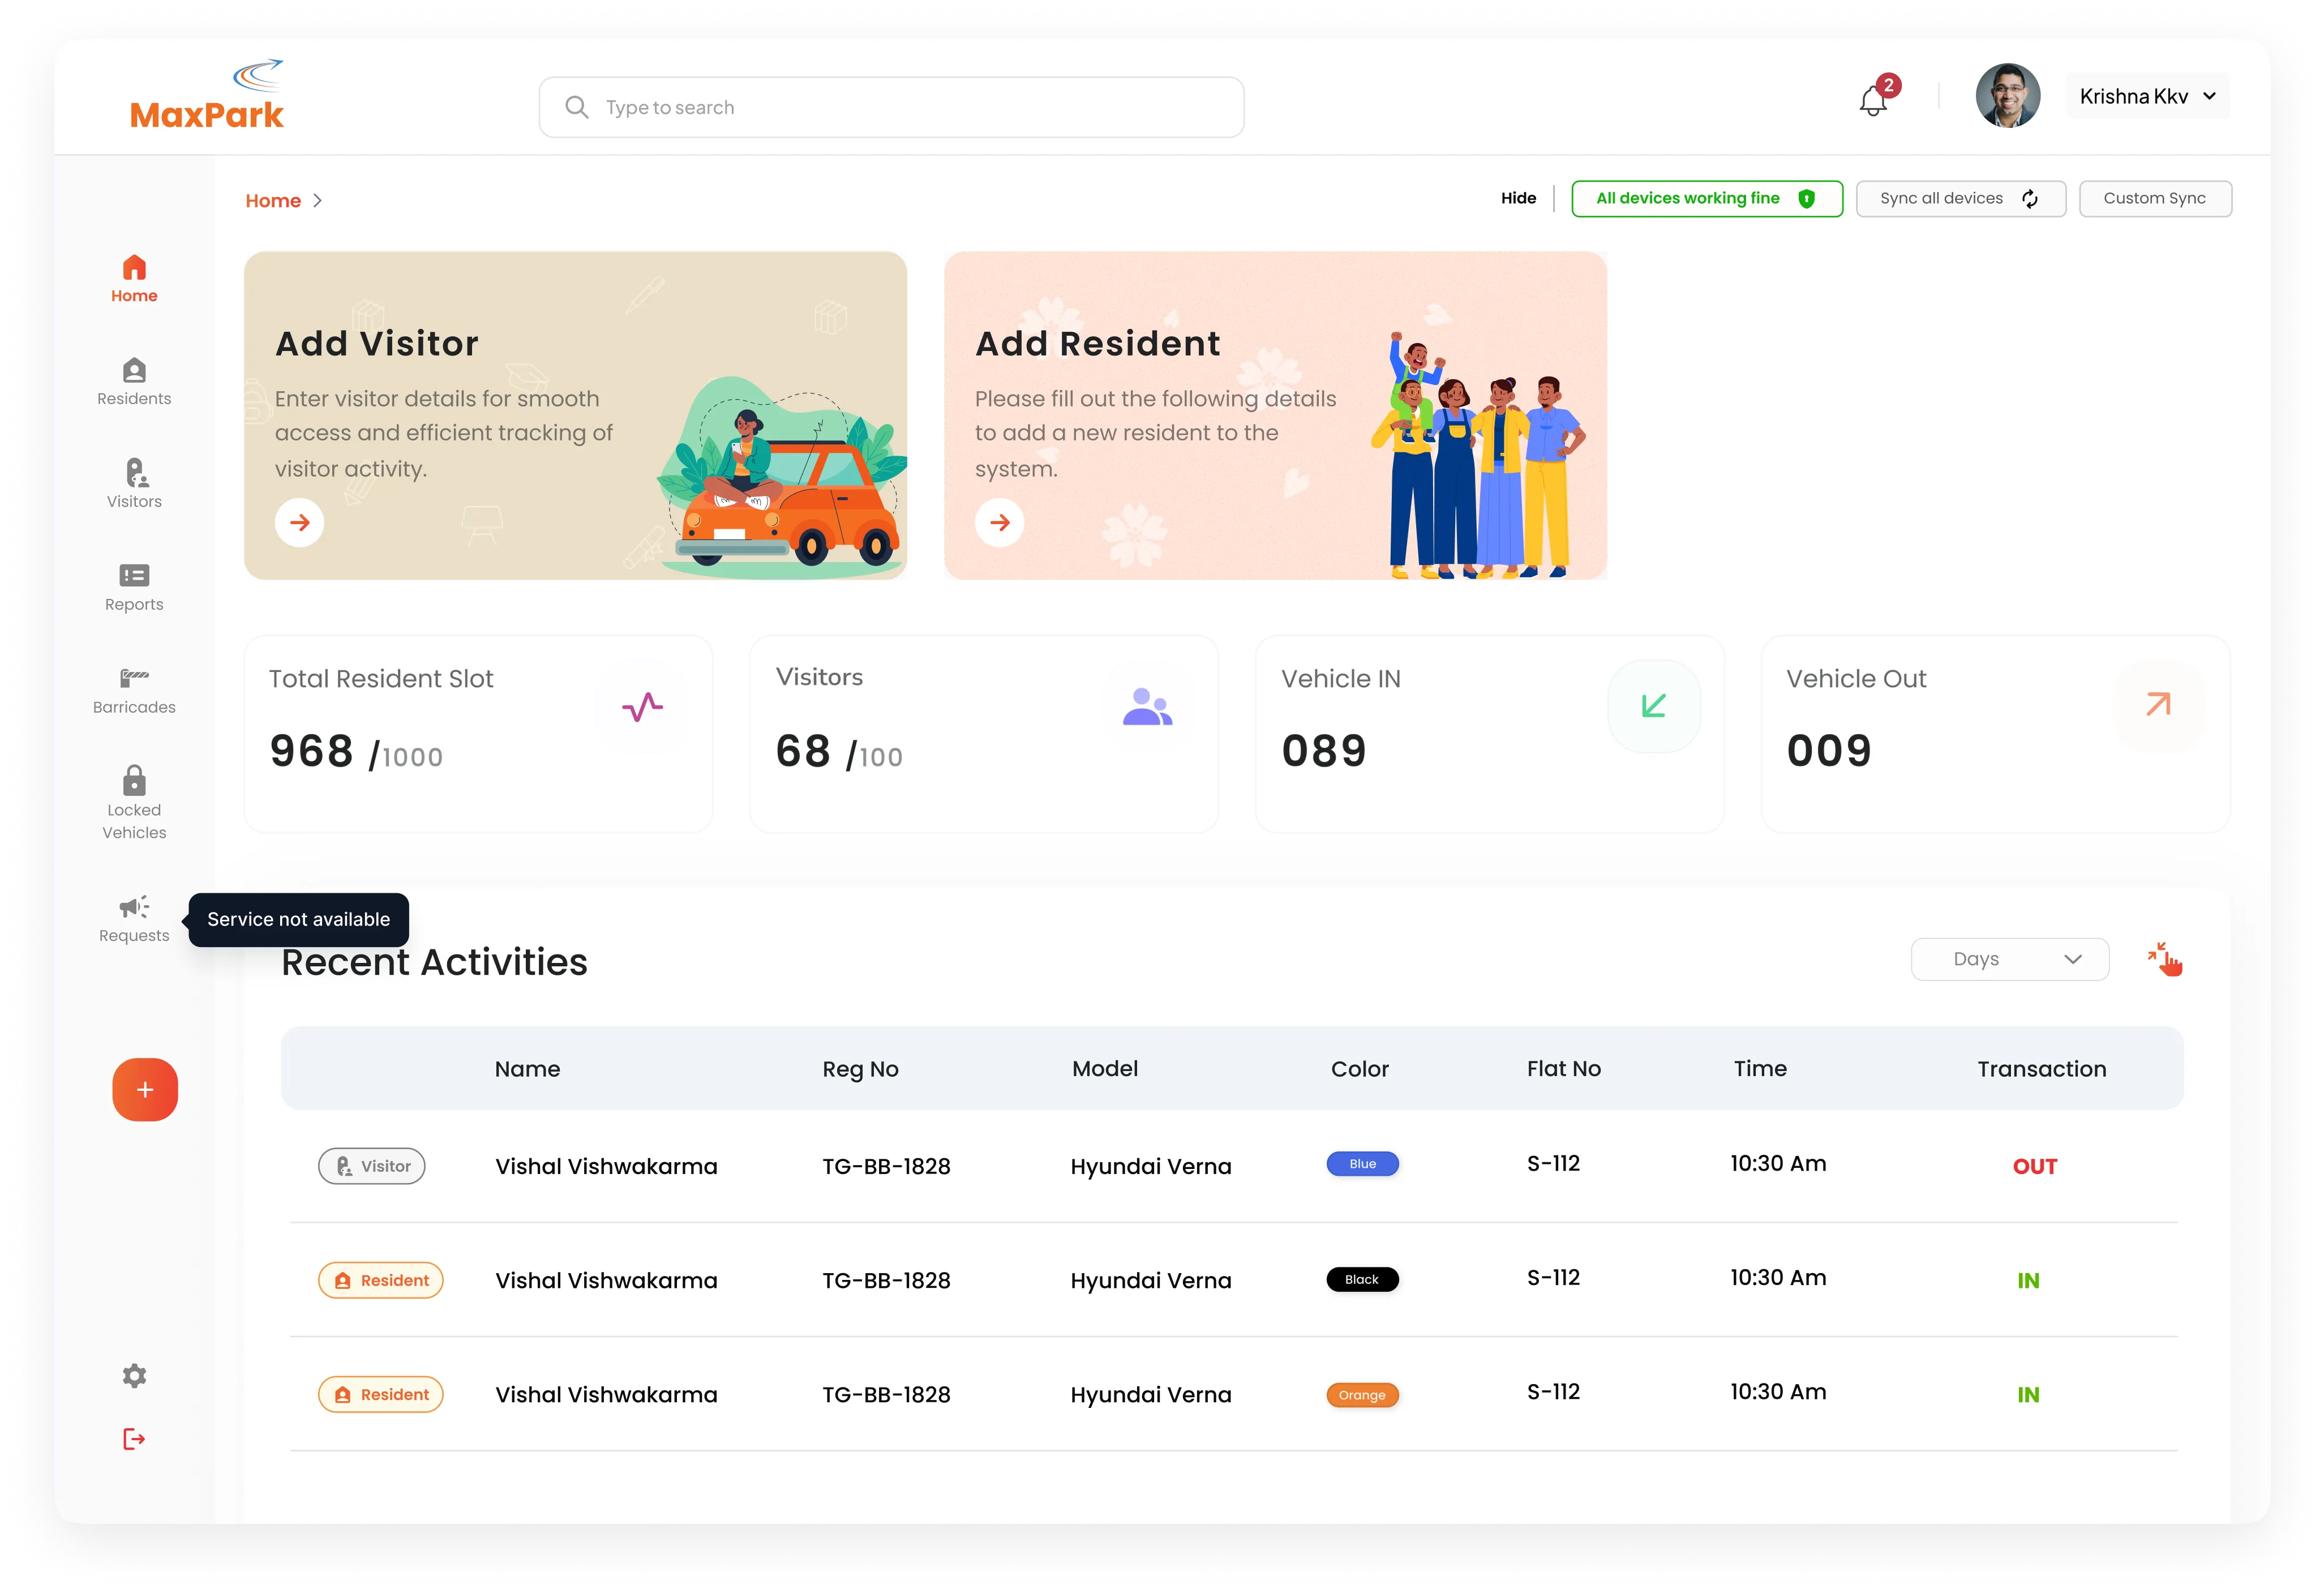The width and height of the screenshot is (2324, 1593).
Task: Open the Reports section
Action: 134,589
